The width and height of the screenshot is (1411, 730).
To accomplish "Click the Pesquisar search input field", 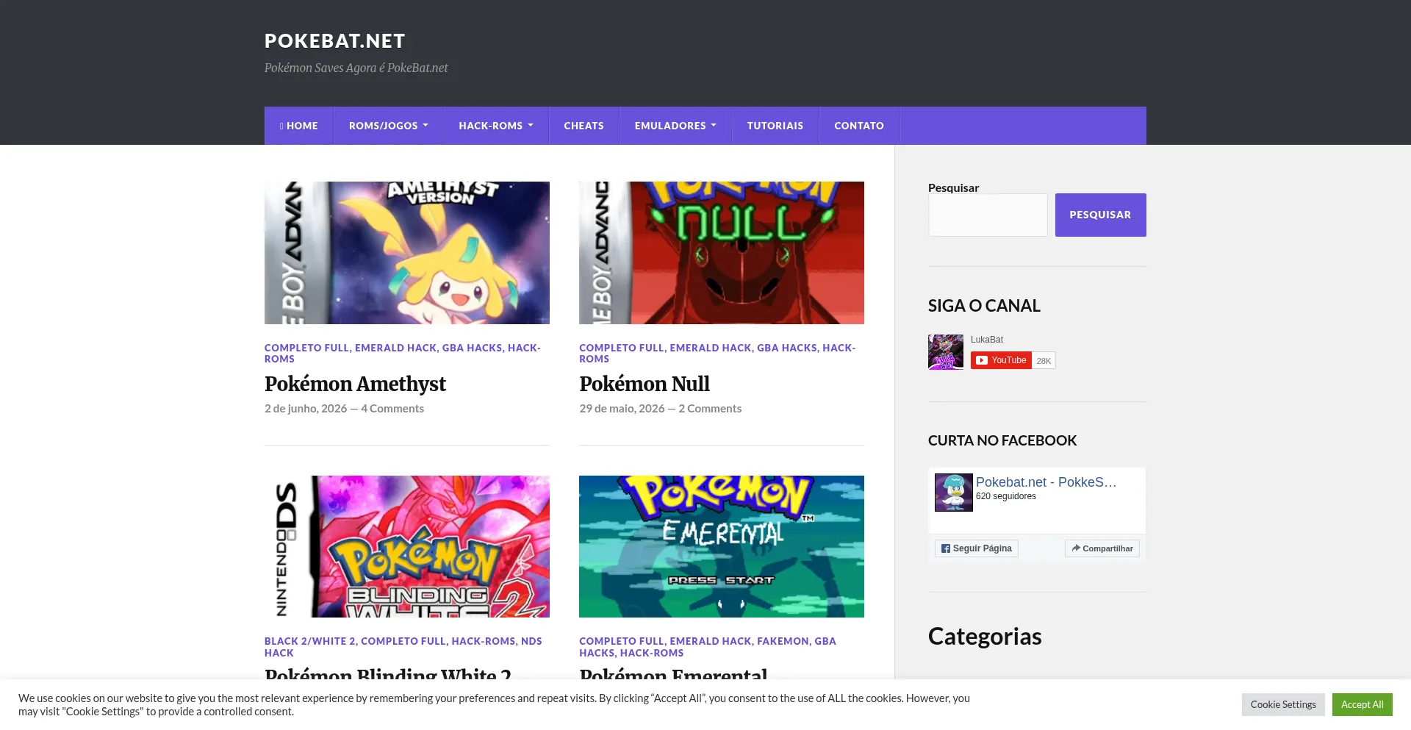I will pyautogui.click(x=988, y=215).
